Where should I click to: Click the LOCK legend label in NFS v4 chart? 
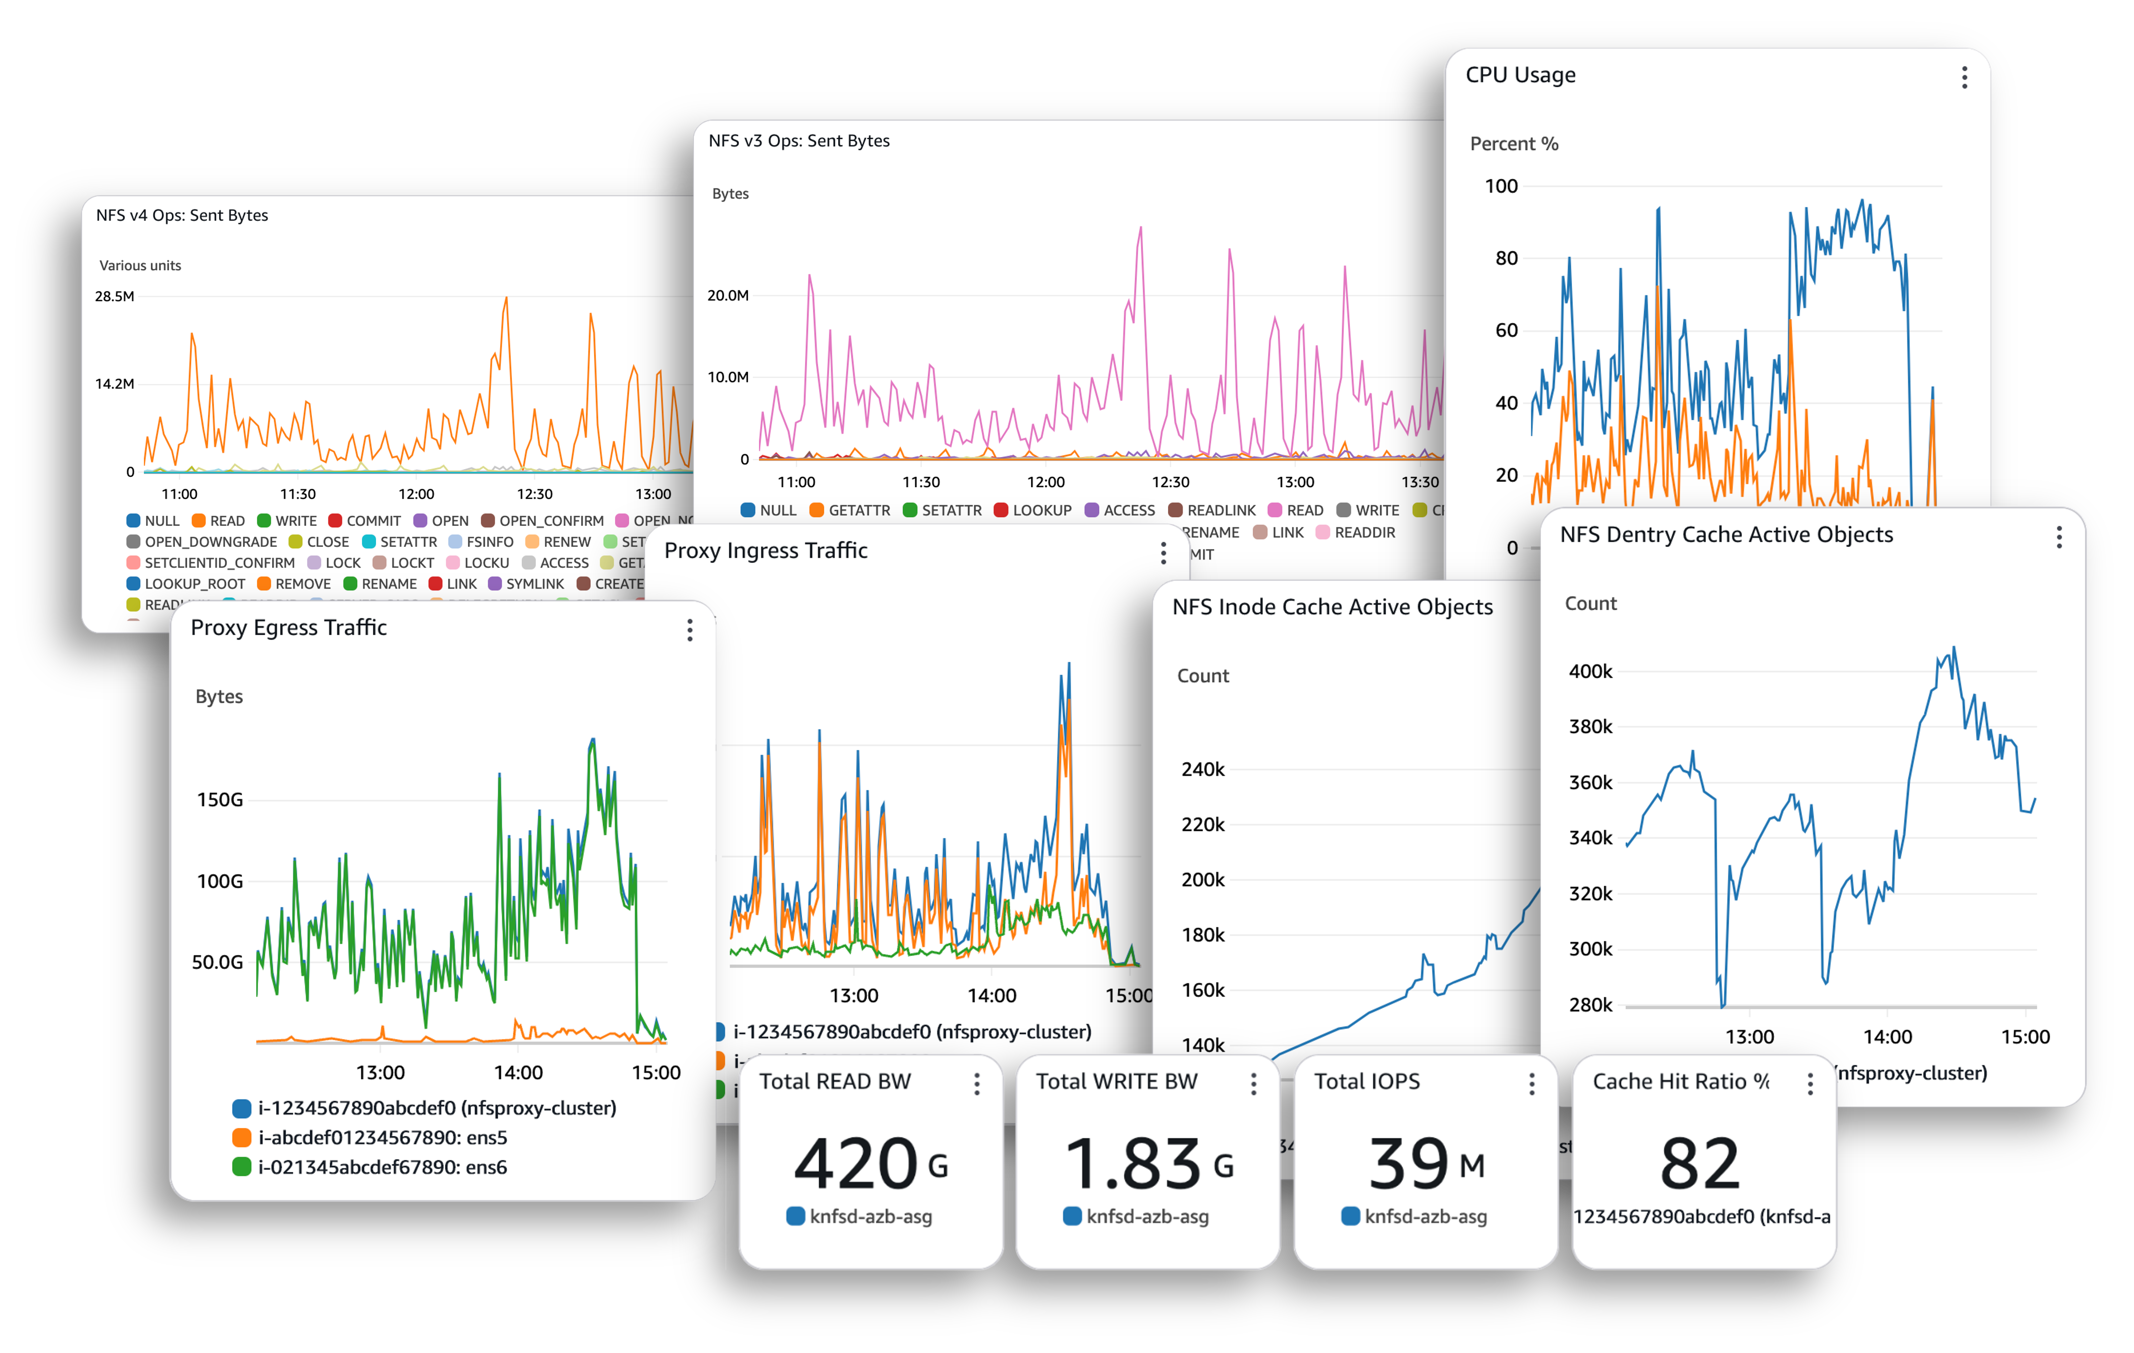[343, 563]
